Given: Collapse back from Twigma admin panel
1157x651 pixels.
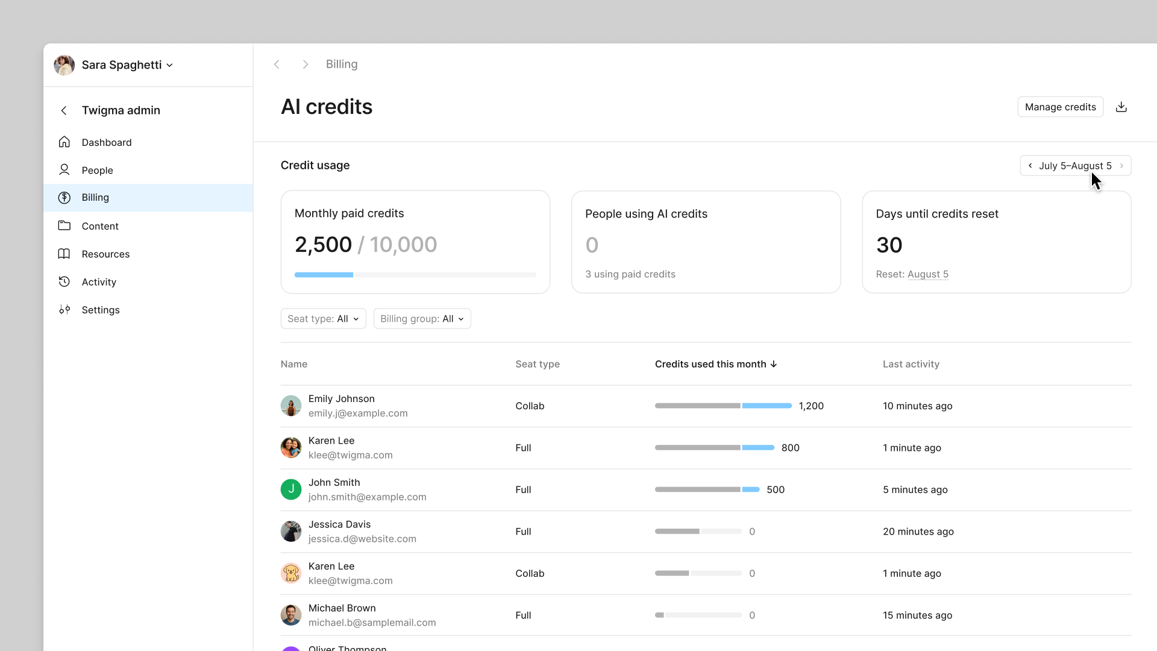Looking at the screenshot, I should pos(63,110).
